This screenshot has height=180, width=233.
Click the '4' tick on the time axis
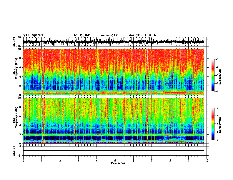(97, 161)
